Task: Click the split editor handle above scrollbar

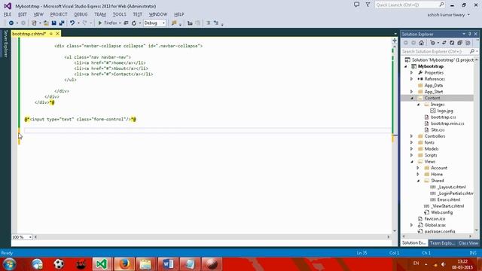Action: click(x=395, y=40)
